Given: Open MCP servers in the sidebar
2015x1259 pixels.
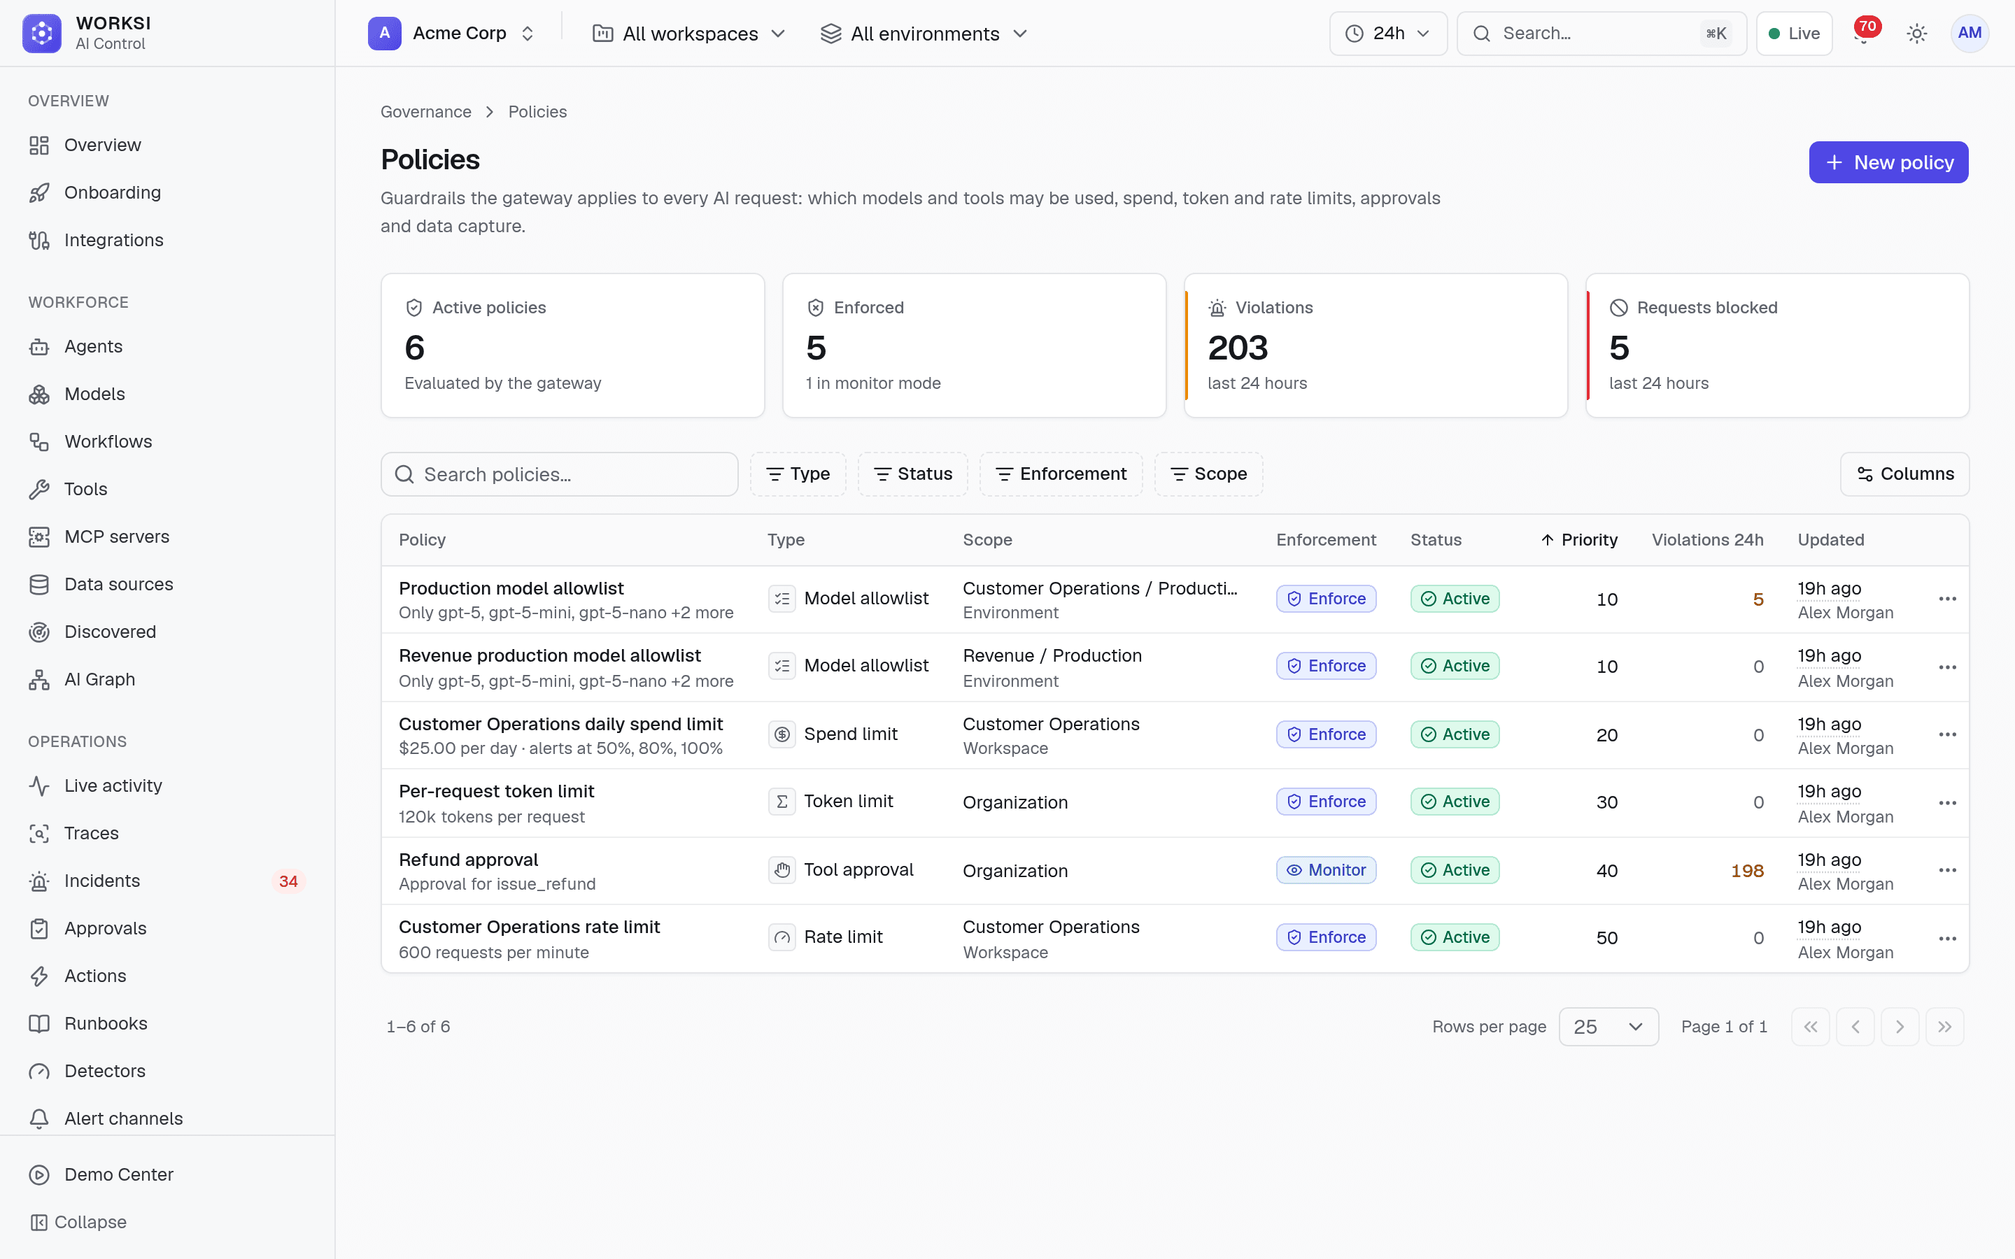Looking at the screenshot, I should (167, 536).
